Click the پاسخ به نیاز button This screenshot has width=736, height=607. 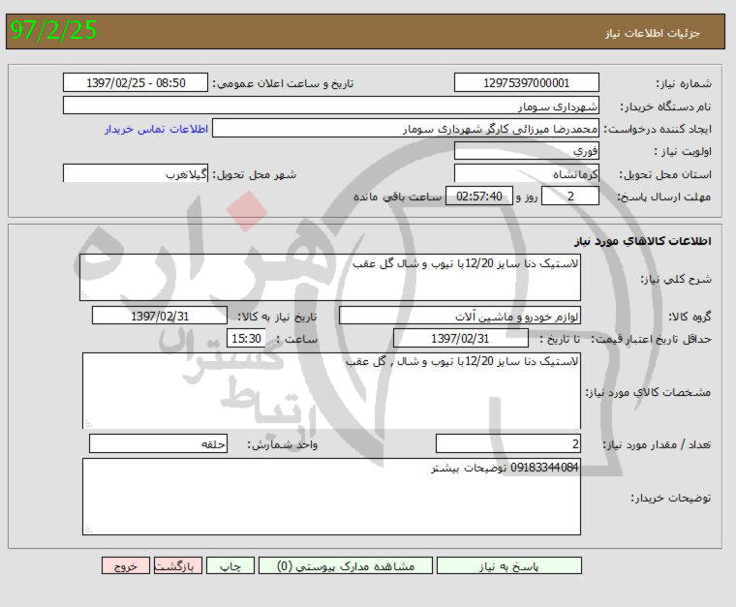(x=508, y=566)
